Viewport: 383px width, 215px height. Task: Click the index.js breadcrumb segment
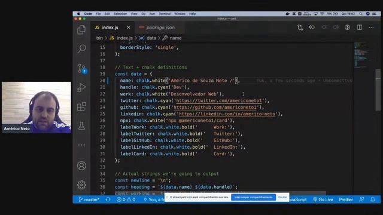click(121, 38)
